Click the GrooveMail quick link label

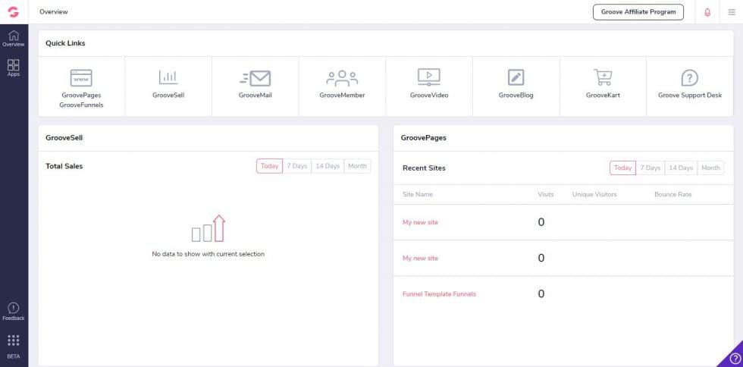[x=256, y=96]
